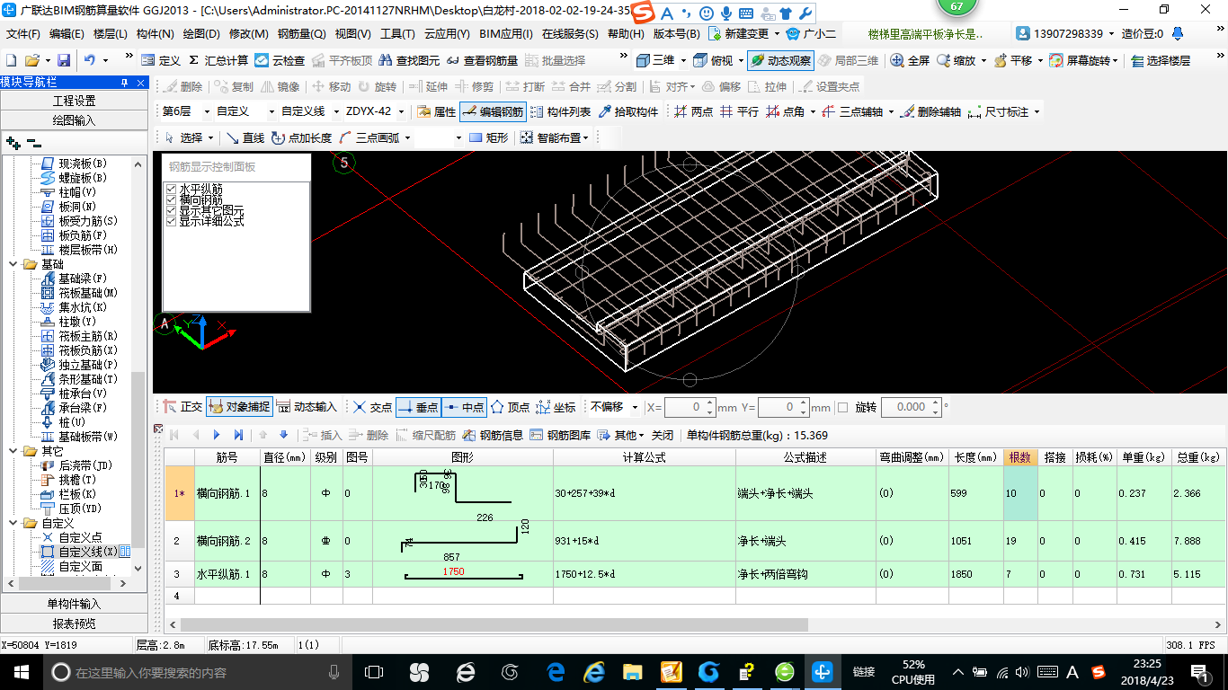The width and height of the screenshot is (1228, 690).
Task: Toggle 垂点 perpendicular snap
Action: (x=418, y=406)
